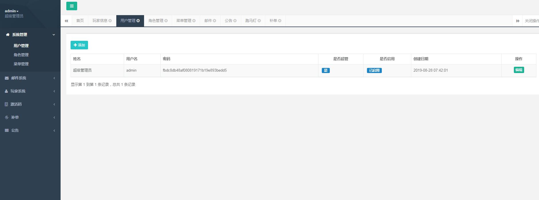Open the 关闭操作 tab actions menu
Viewport: 539px width, 200px height.
[531, 21]
